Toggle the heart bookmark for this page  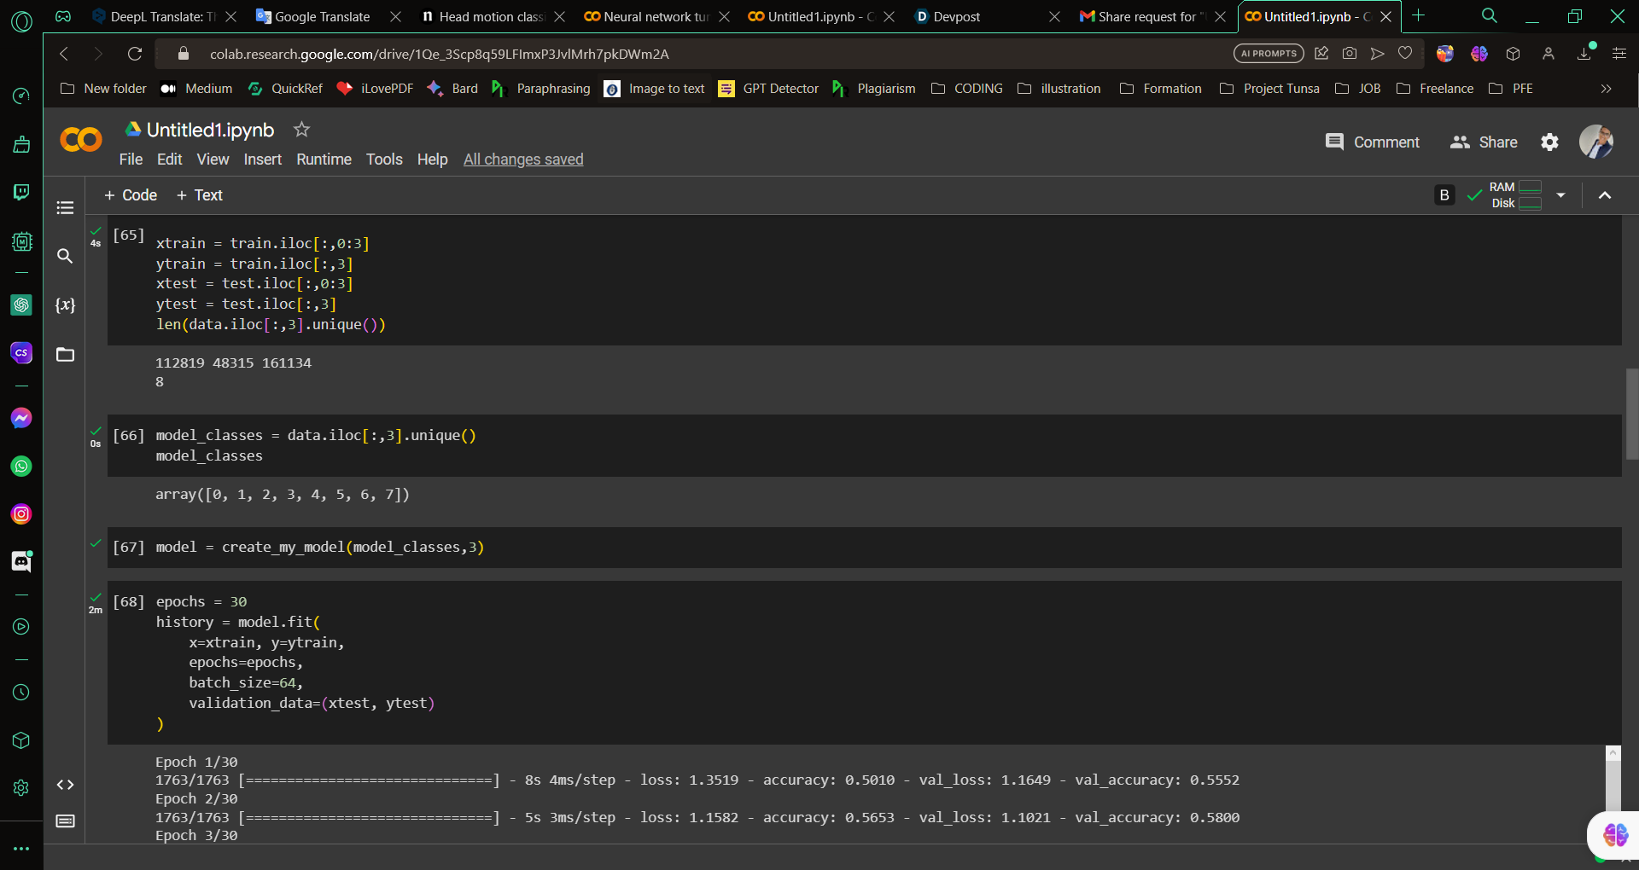click(x=1405, y=54)
